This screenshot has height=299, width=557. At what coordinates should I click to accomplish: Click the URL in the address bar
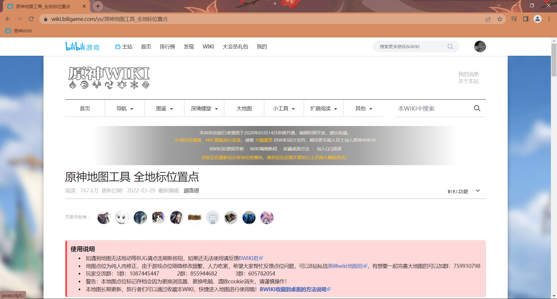pyautogui.click(x=109, y=19)
